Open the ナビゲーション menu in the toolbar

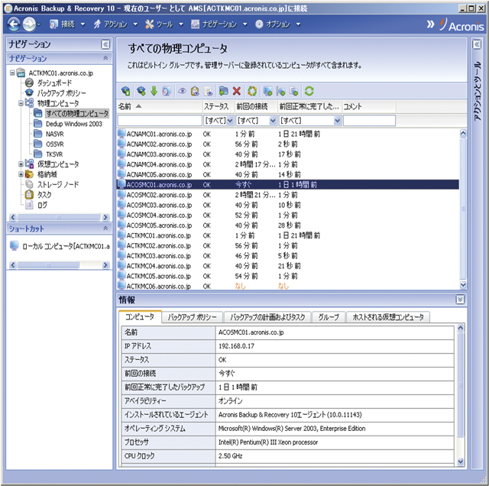point(219,24)
